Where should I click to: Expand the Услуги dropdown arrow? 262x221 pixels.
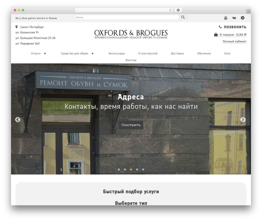[45, 54]
